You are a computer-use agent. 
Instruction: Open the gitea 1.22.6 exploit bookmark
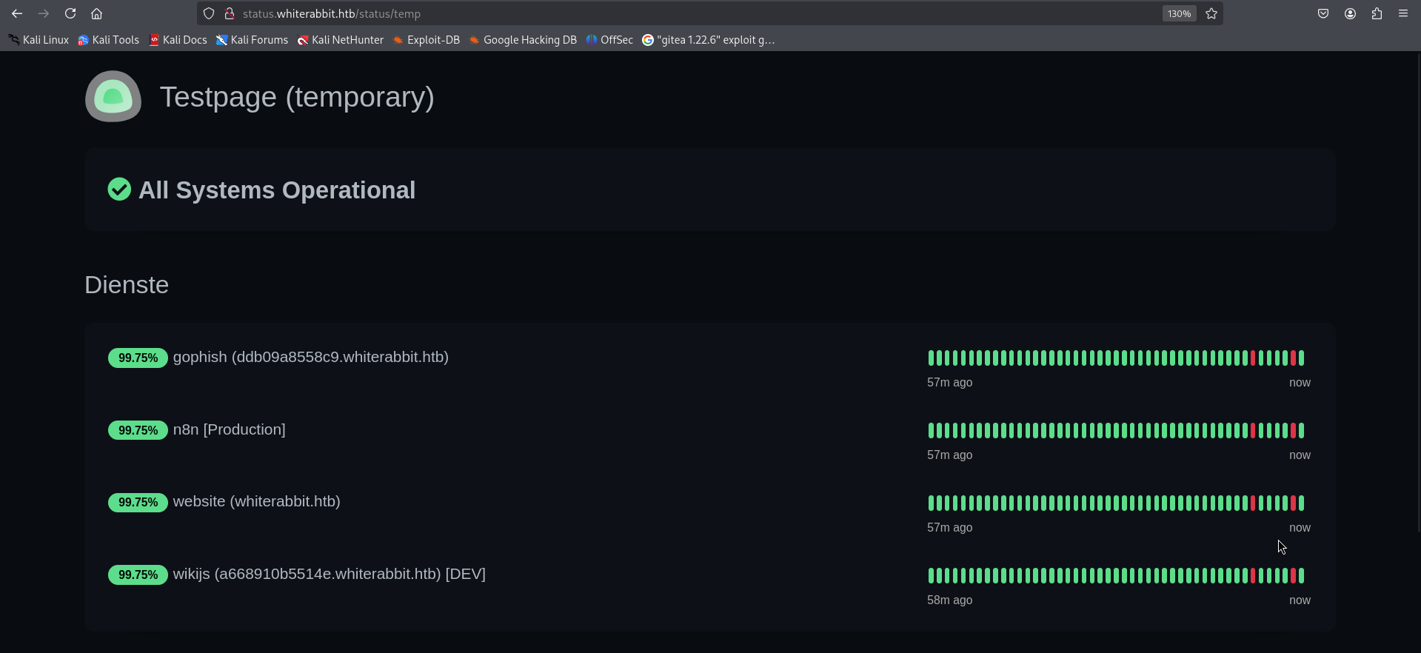pyautogui.click(x=709, y=40)
